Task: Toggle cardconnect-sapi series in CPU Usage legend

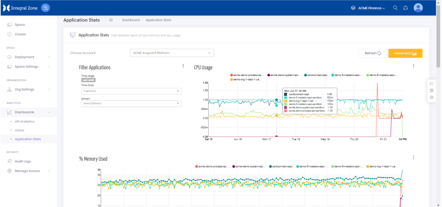Action: point(316,75)
